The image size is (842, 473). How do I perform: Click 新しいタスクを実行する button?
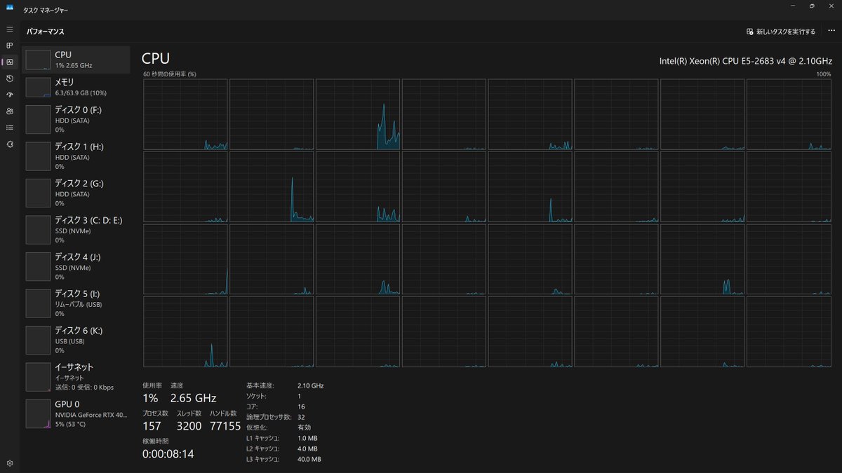click(x=781, y=32)
